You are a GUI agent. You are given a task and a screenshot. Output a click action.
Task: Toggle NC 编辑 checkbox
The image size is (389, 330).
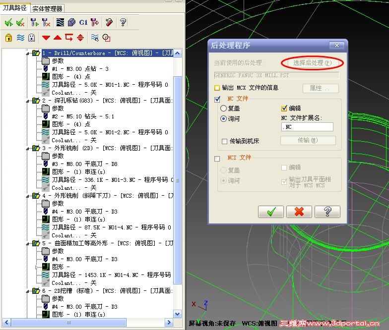coord(284,108)
